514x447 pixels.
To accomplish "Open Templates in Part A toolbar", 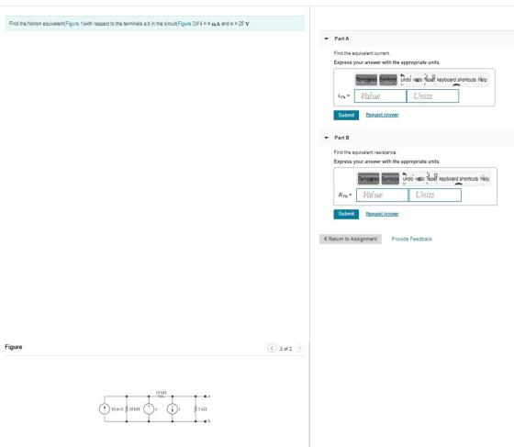I will click(x=366, y=80).
